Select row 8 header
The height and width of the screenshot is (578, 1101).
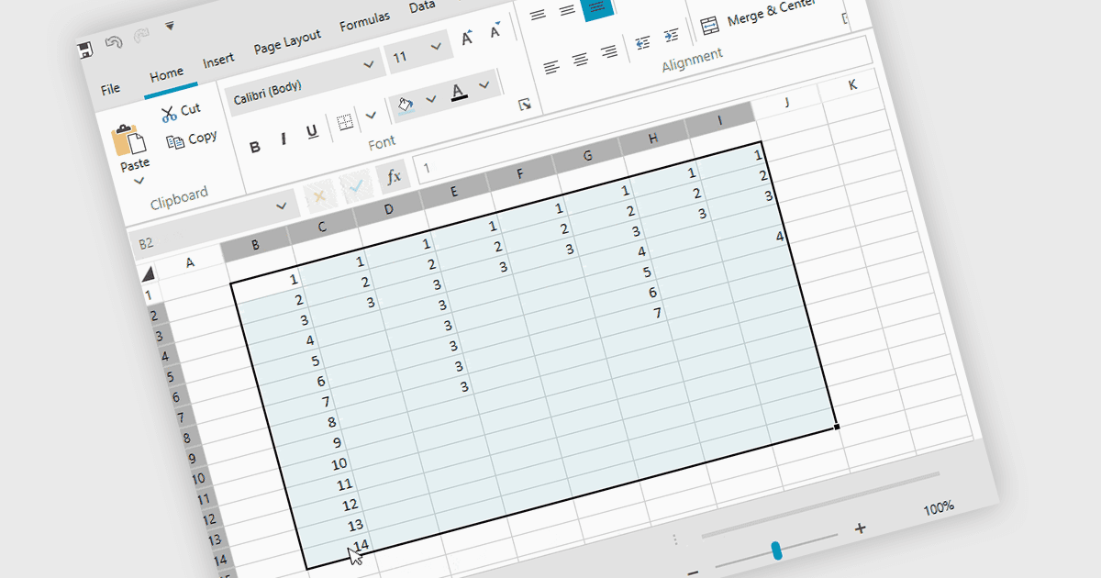[186, 439]
